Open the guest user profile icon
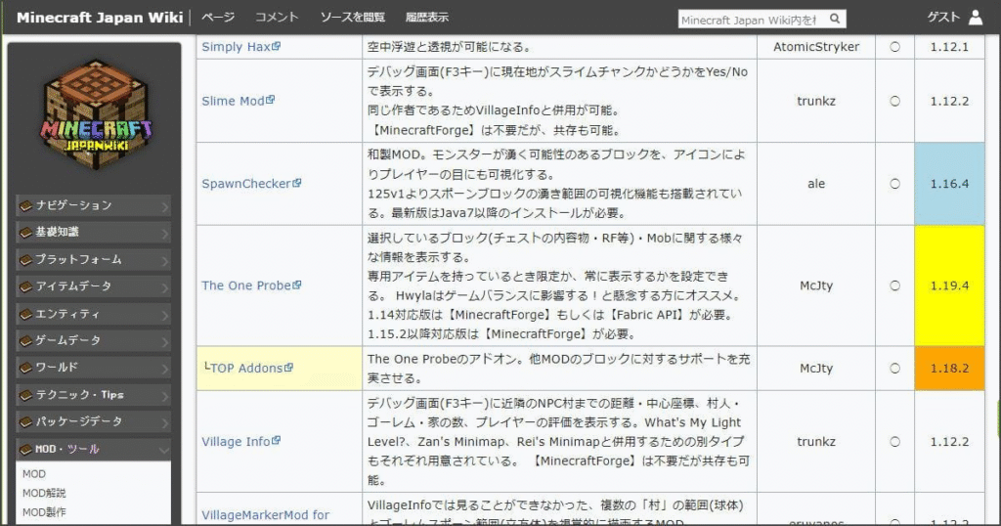Screen dimensions: 1001x526 coord(976,18)
